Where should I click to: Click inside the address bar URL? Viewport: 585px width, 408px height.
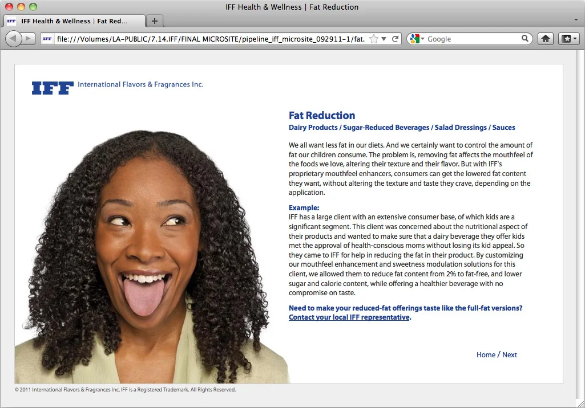coord(211,39)
